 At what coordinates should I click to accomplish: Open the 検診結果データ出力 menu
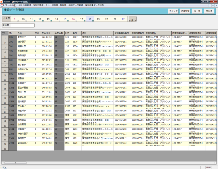94,5
